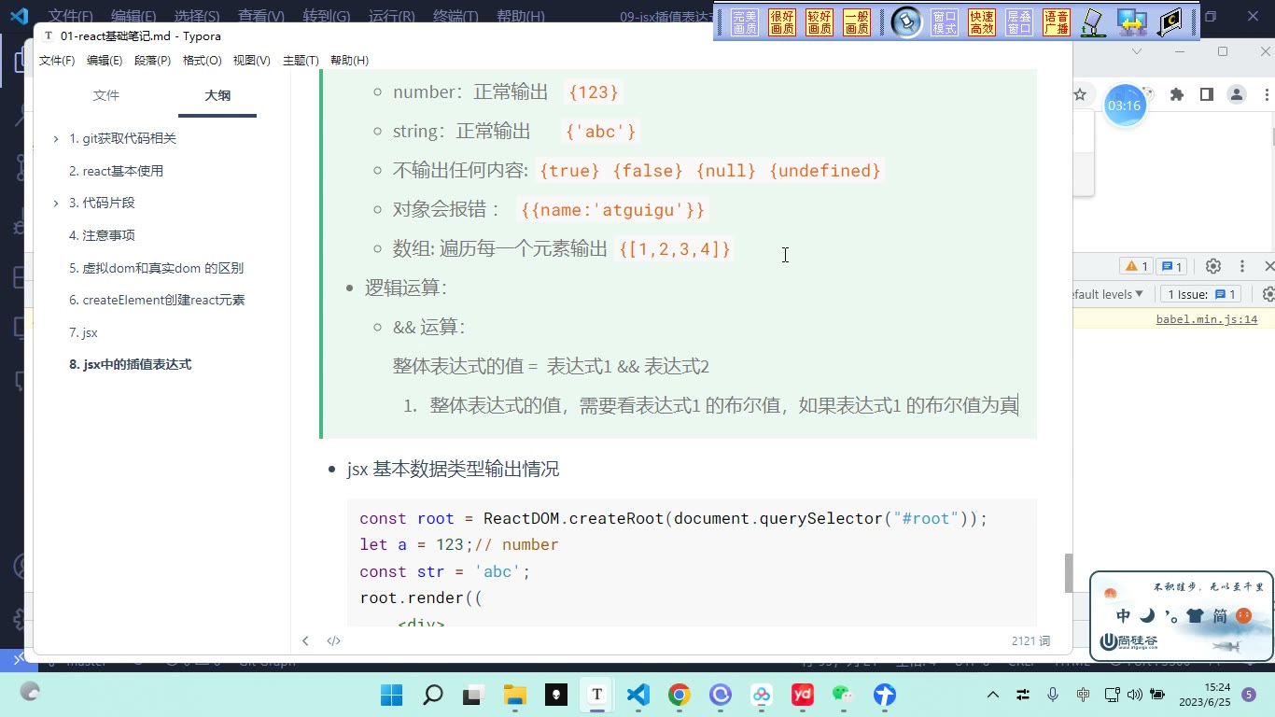Go to outline item 6. createElement创建react元素

pos(157,300)
